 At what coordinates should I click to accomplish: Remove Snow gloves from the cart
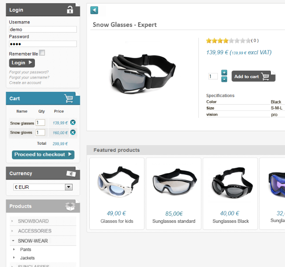point(73,132)
